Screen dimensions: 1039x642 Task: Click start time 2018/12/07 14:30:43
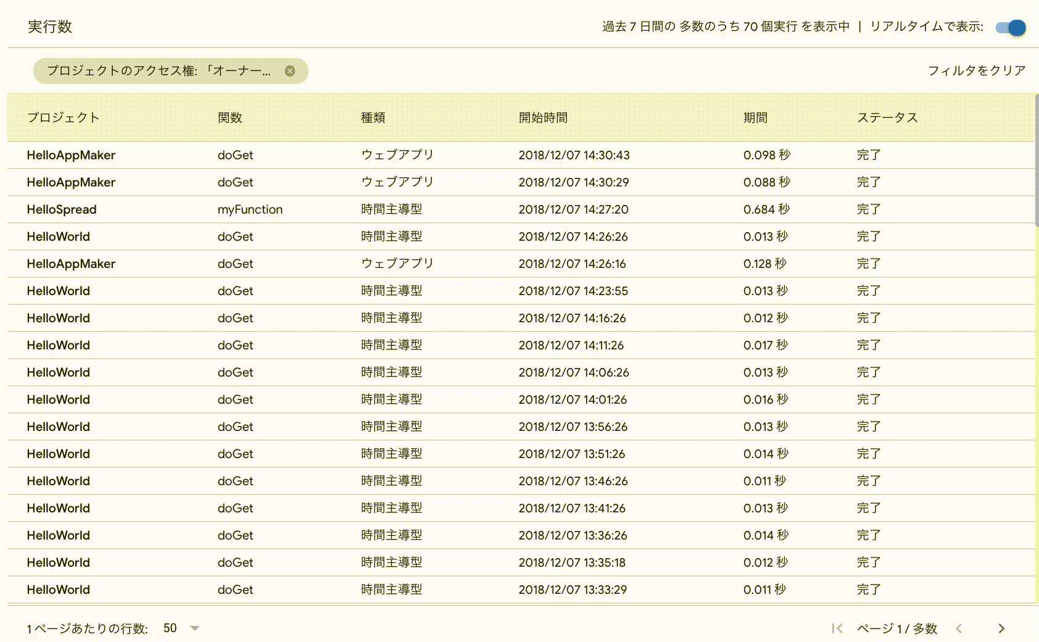(574, 155)
